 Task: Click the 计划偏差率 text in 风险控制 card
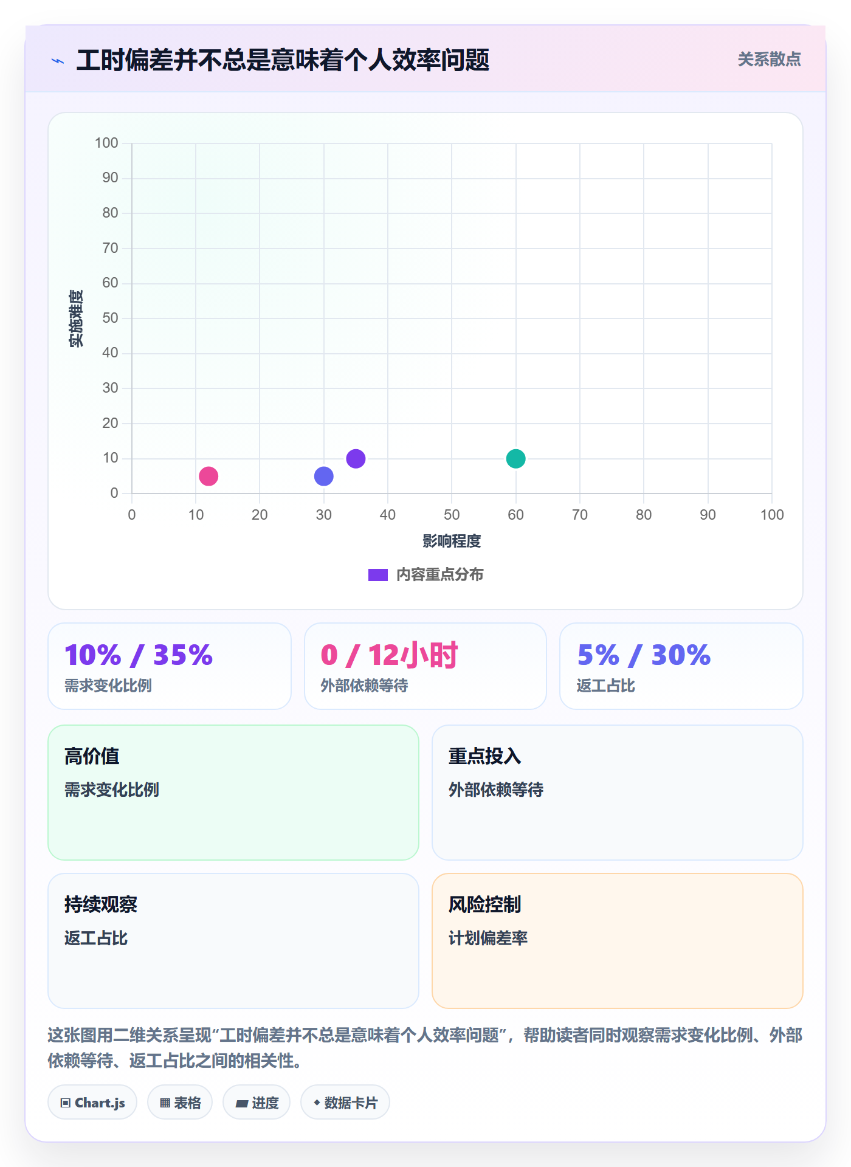[x=488, y=938]
